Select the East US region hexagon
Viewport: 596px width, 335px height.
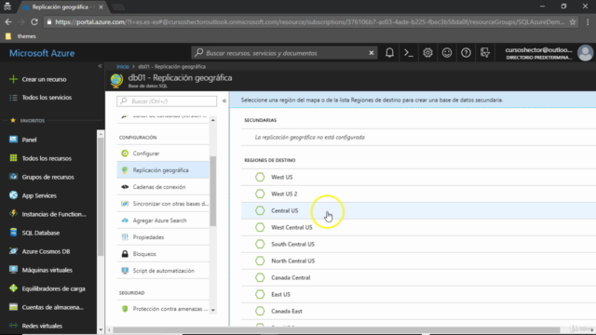click(x=260, y=294)
